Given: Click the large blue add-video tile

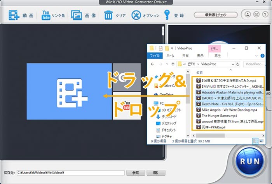Looking at the screenshot, I should [x=69, y=91].
